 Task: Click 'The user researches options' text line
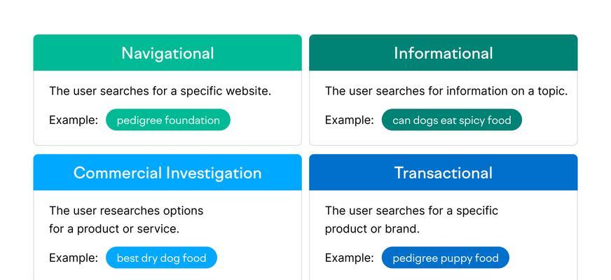[x=126, y=211]
